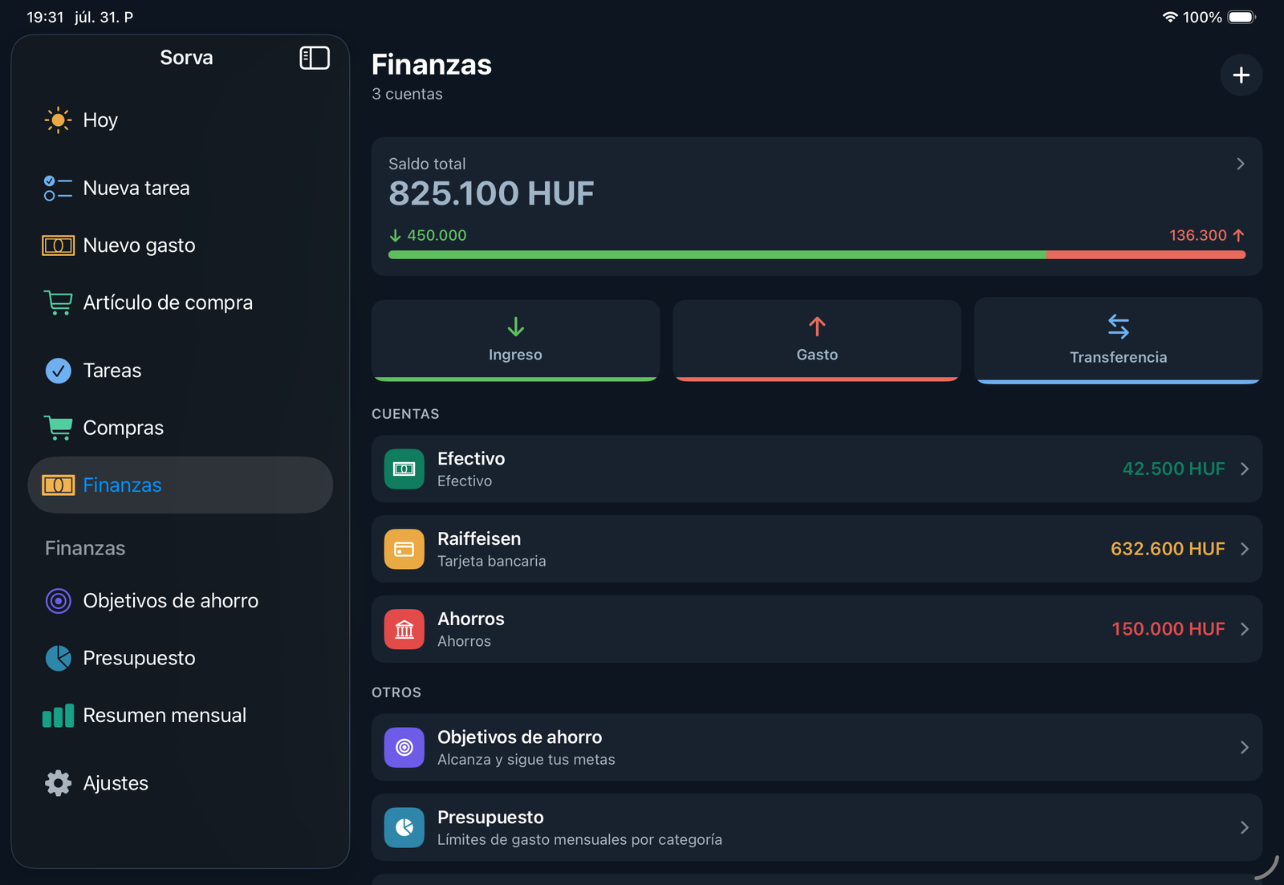Select Artículo de compra label in sidebar
The width and height of the screenshot is (1284, 885).
tap(168, 302)
